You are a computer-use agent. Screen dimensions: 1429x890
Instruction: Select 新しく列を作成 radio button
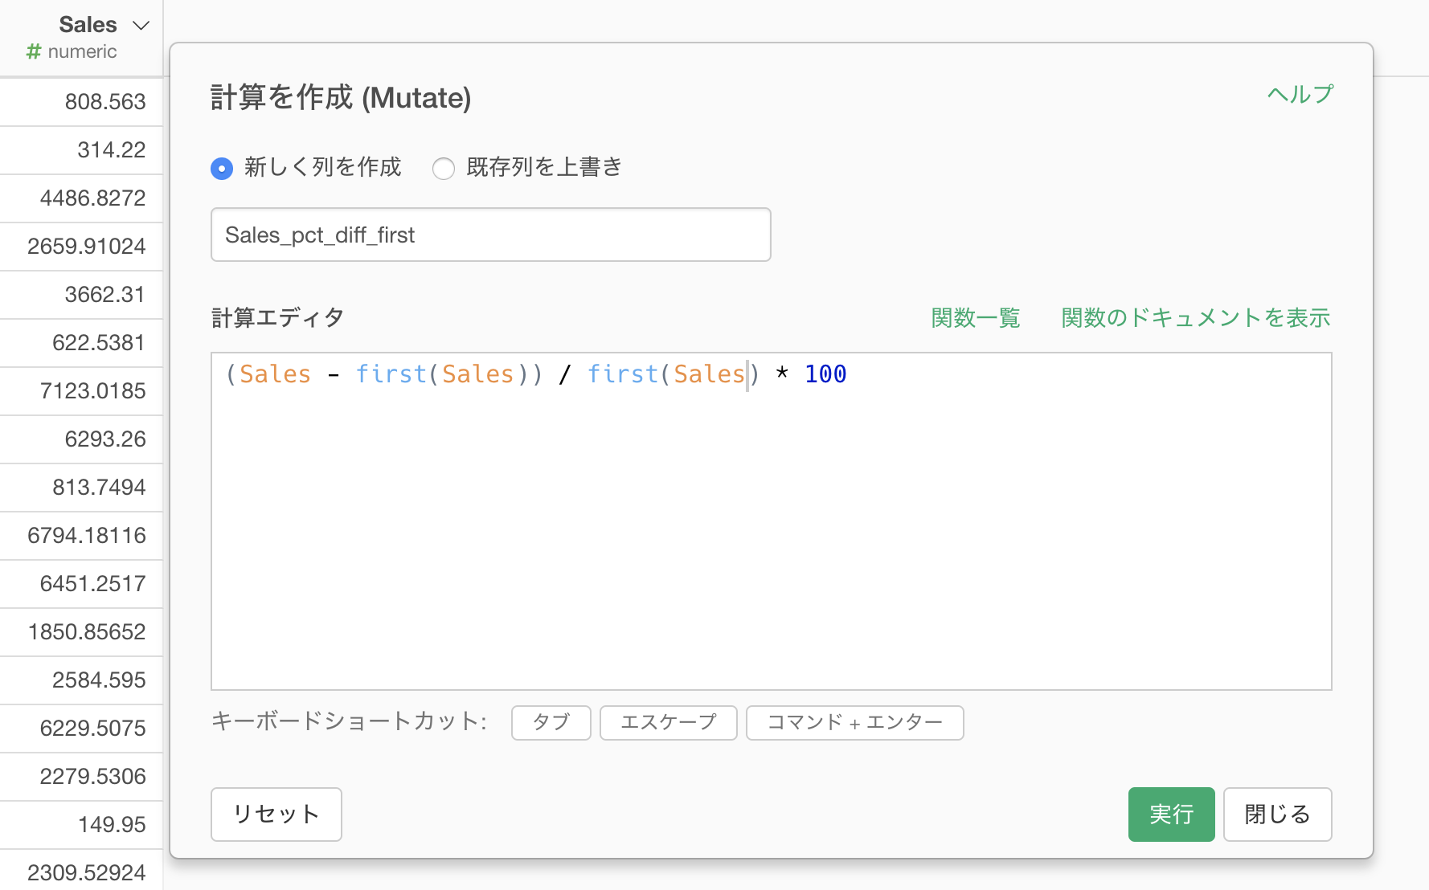[222, 169]
